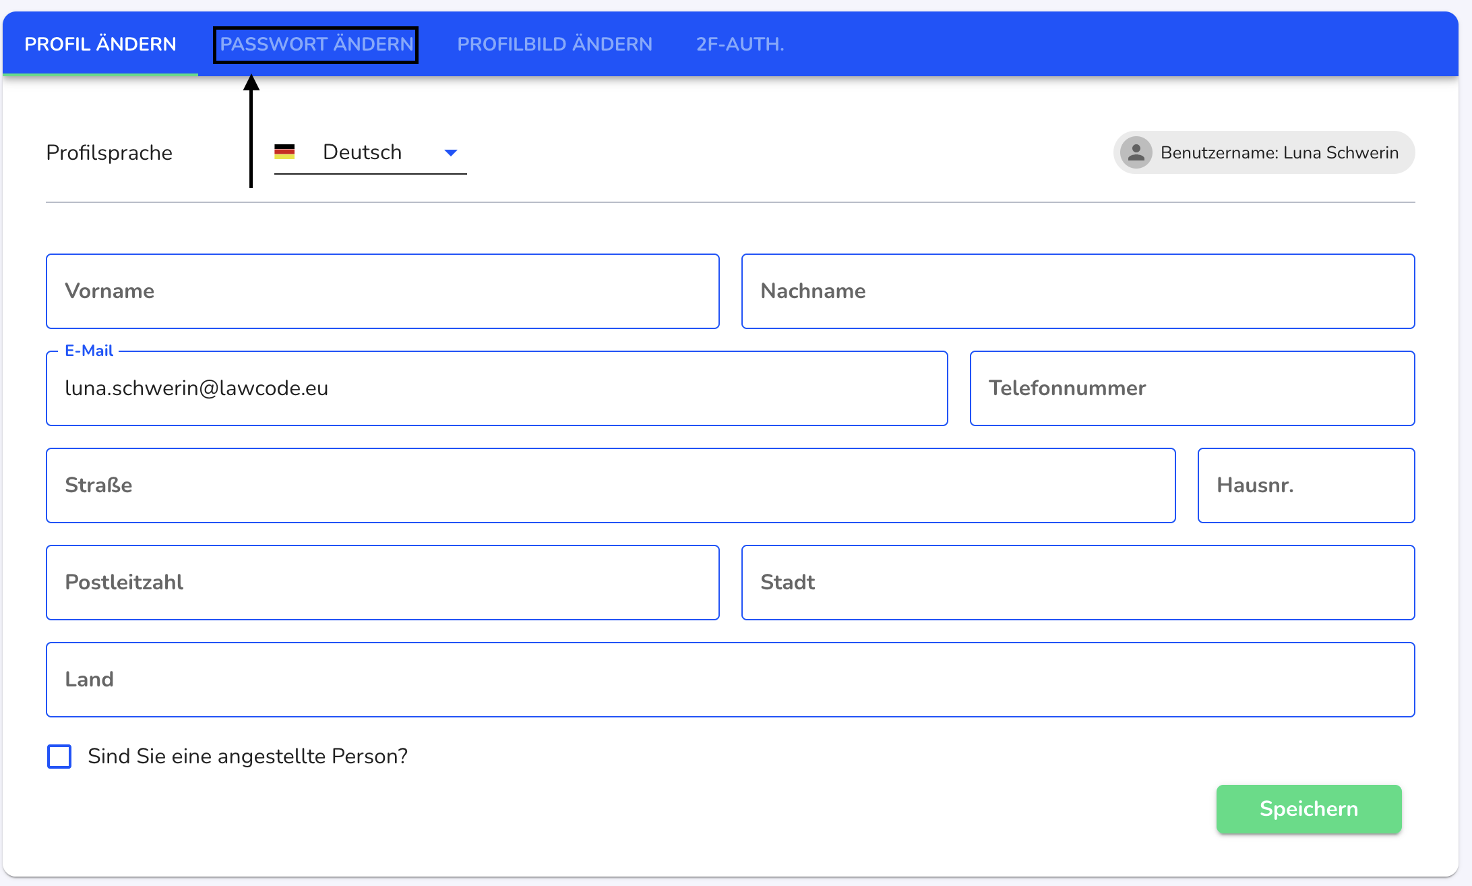This screenshot has width=1472, height=886.
Task: Click the user avatar icon
Action: [x=1136, y=152]
